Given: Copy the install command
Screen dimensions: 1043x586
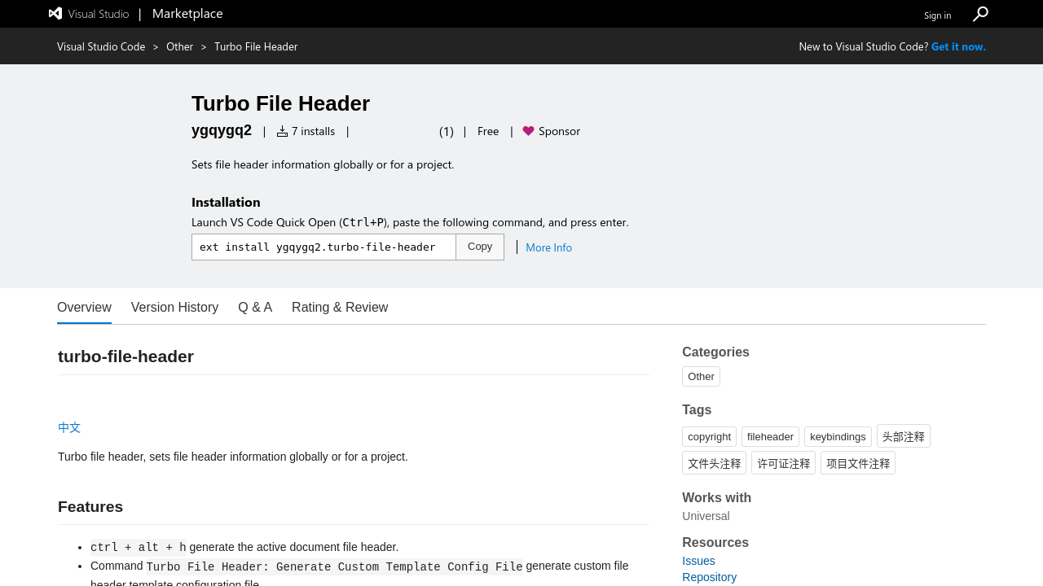Looking at the screenshot, I should pyautogui.click(x=480, y=247).
